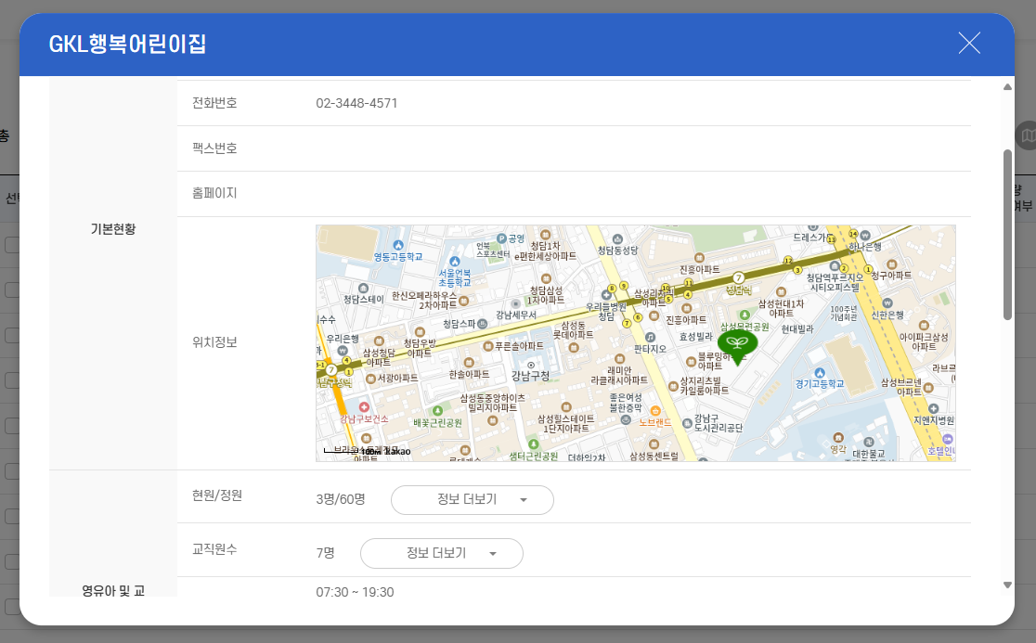Click the 배꽃근린공원 park tree icon
This screenshot has width=1036, height=643.
coord(436,411)
